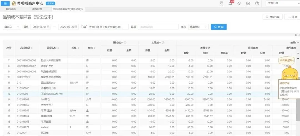Screen dimensions: 300x136
Task: Open the stacked layers icon in header
Action: pyautogui.click(x=248, y=3)
